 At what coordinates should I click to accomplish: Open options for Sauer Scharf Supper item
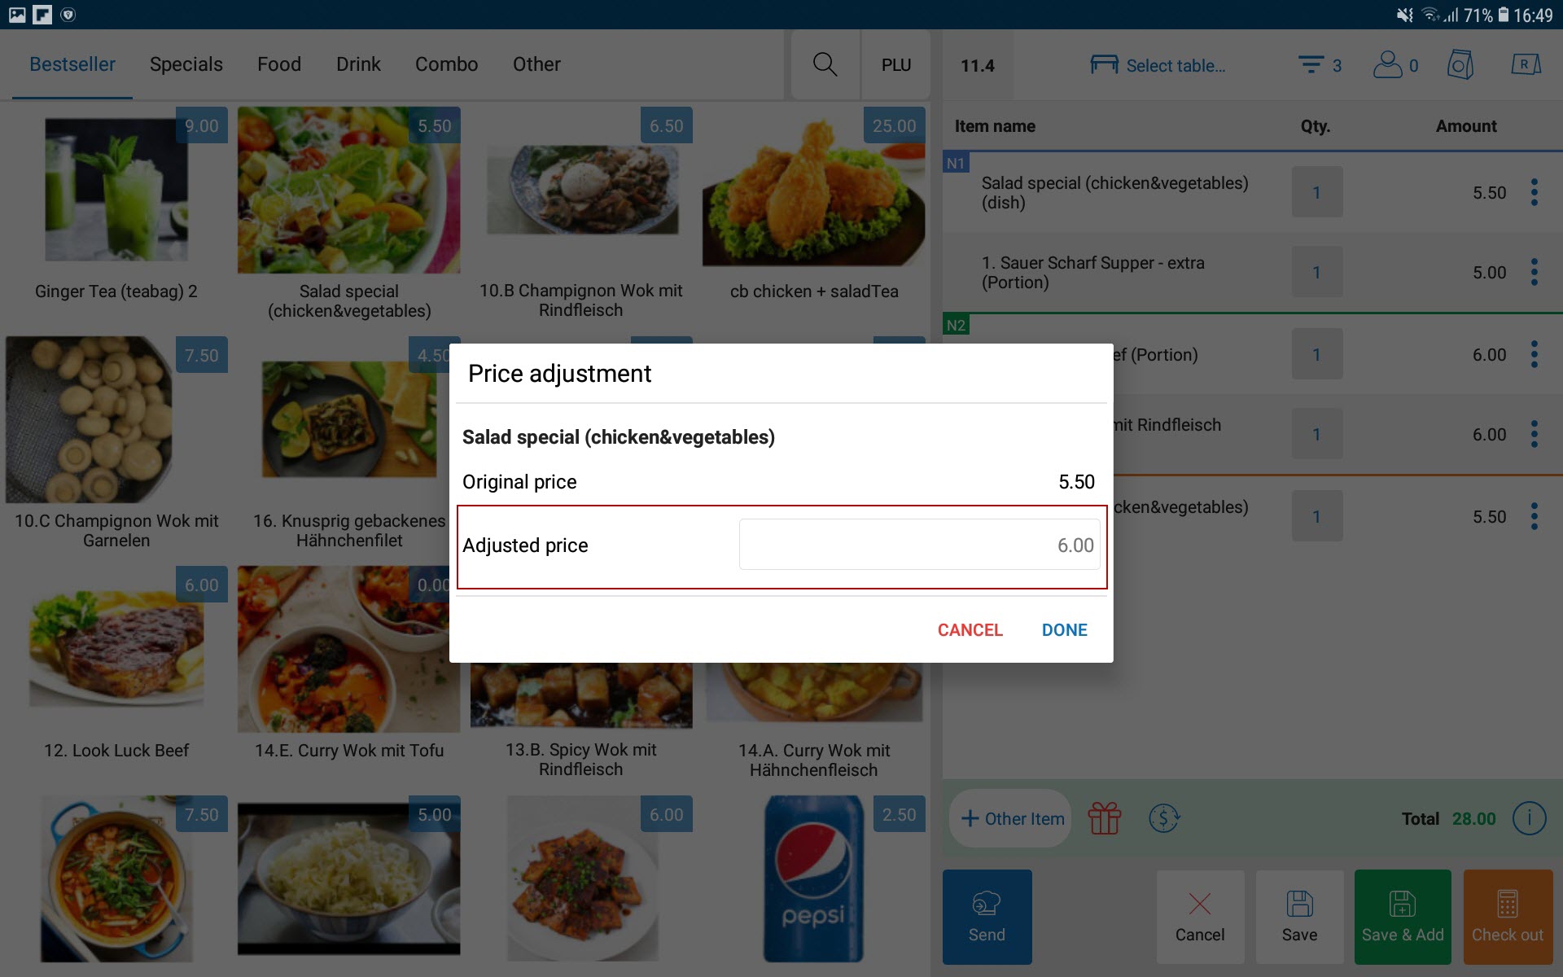1534,272
